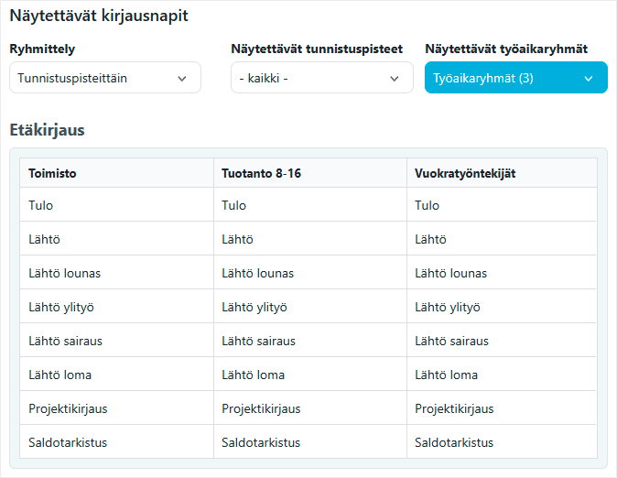
Task: Click Tulo under Tuotanto 8-16
Action: click(234, 205)
